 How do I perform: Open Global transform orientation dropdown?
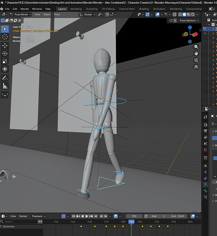pos(87,15)
